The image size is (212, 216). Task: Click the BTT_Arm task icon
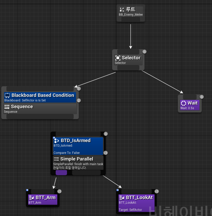32,198
